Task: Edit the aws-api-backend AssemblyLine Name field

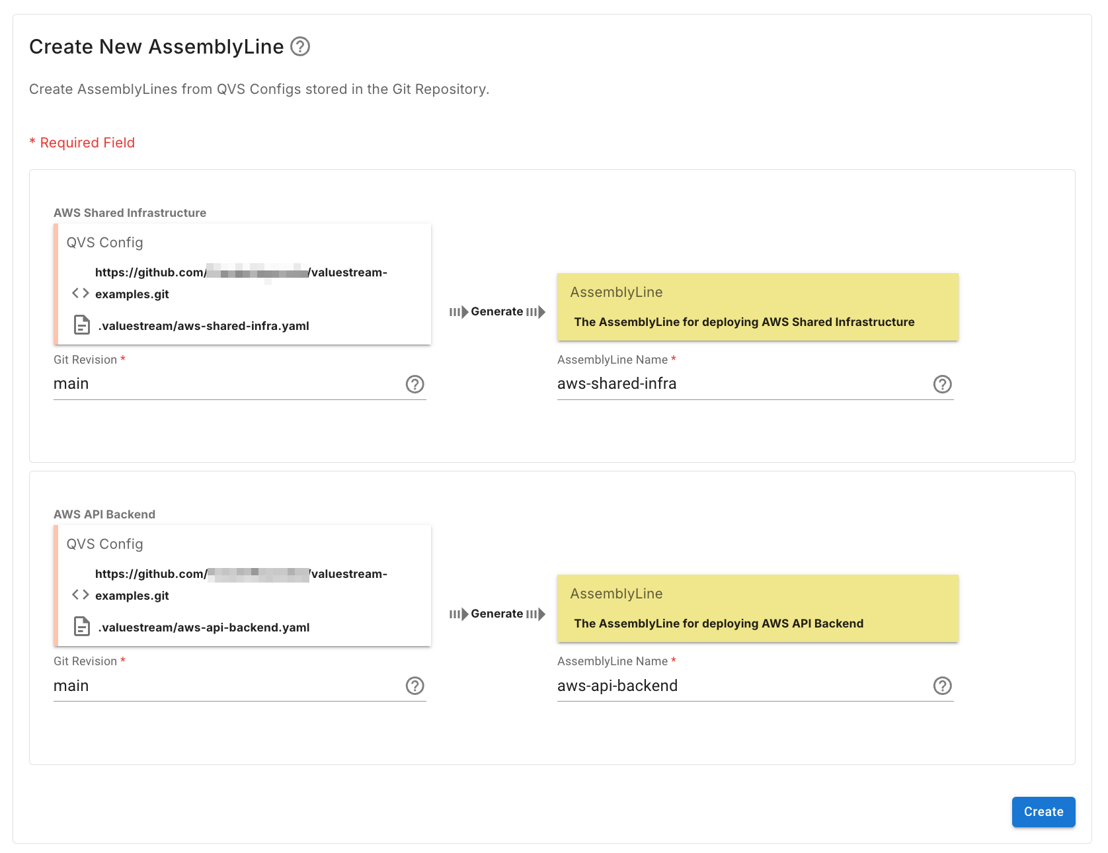Action: pos(740,686)
